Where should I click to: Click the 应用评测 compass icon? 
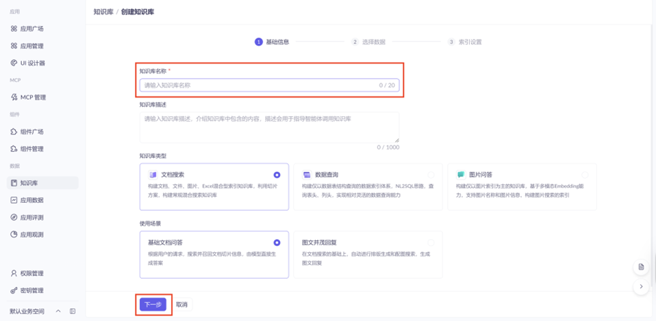click(x=14, y=217)
